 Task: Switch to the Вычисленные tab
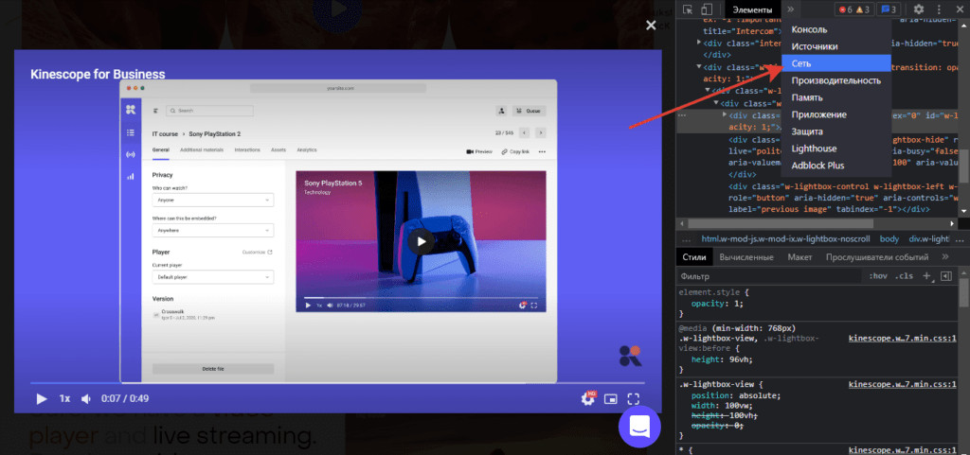746,257
